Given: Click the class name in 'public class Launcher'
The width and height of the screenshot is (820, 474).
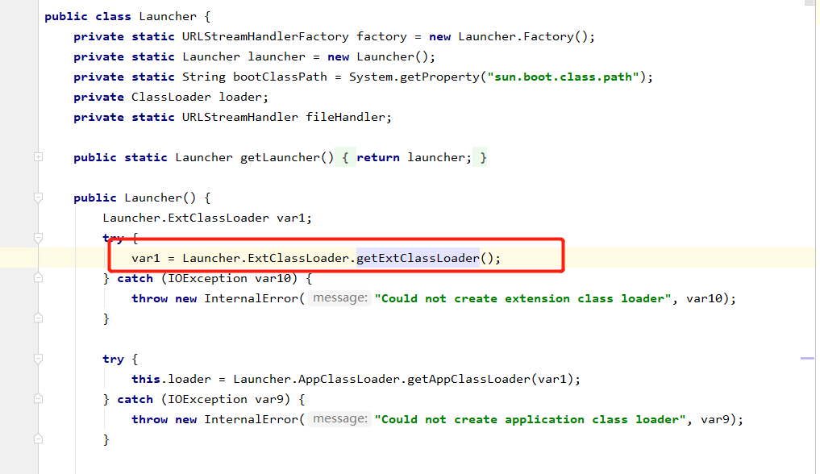Looking at the screenshot, I should (168, 16).
